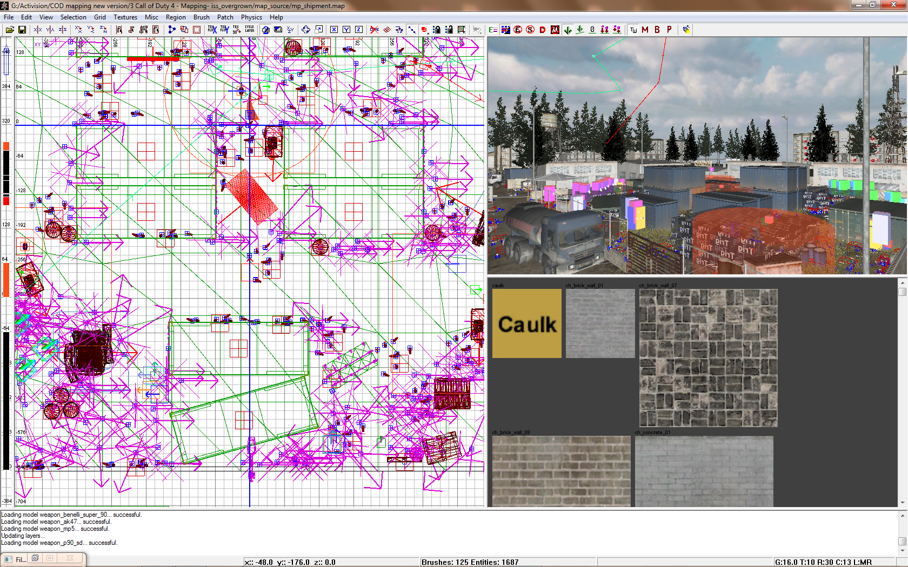Open entity info with the green E icon
The width and height of the screenshot is (908, 567).
pos(493,30)
